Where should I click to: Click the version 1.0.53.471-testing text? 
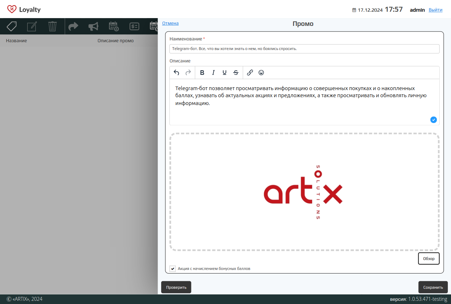[418, 299]
